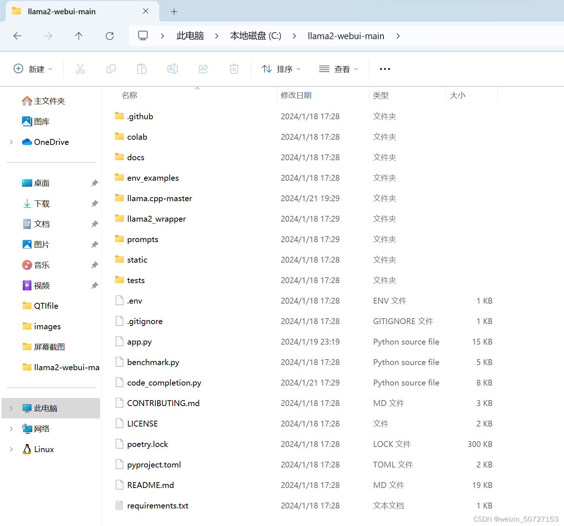Screen dimensions: 564x526
Task: Open QTIfile folder in sidebar
Action: point(40,306)
